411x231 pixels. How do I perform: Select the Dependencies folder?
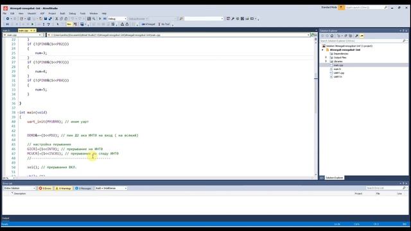pos(341,53)
